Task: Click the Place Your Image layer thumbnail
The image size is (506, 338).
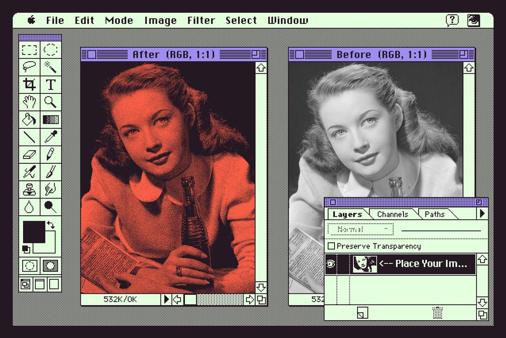Action: [x=365, y=264]
